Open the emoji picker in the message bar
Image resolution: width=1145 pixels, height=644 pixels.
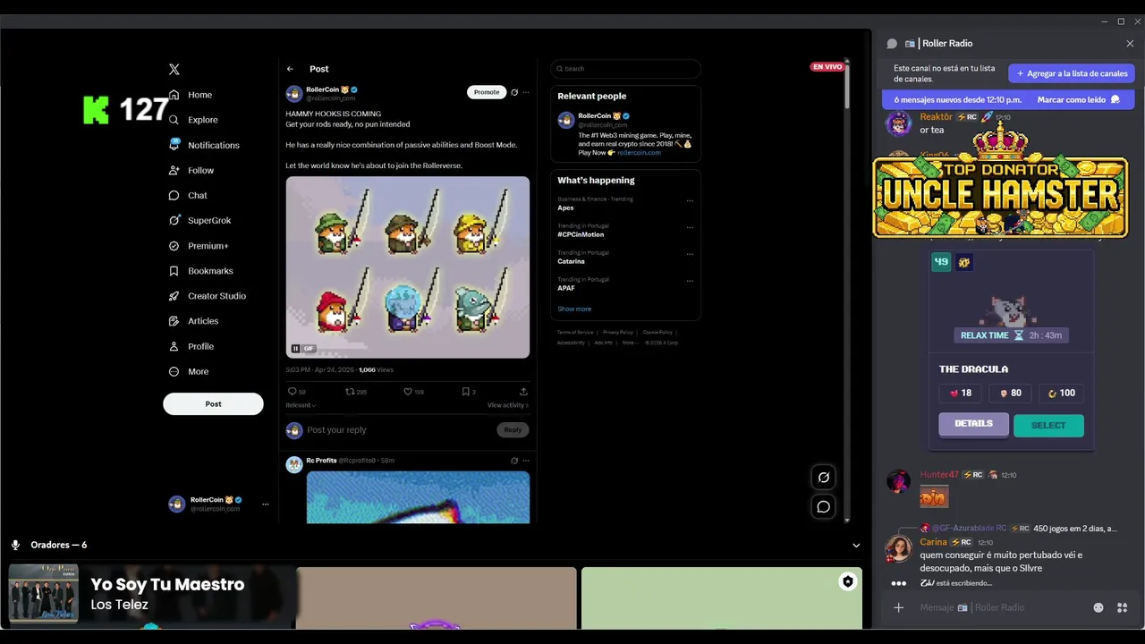tap(1098, 608)
